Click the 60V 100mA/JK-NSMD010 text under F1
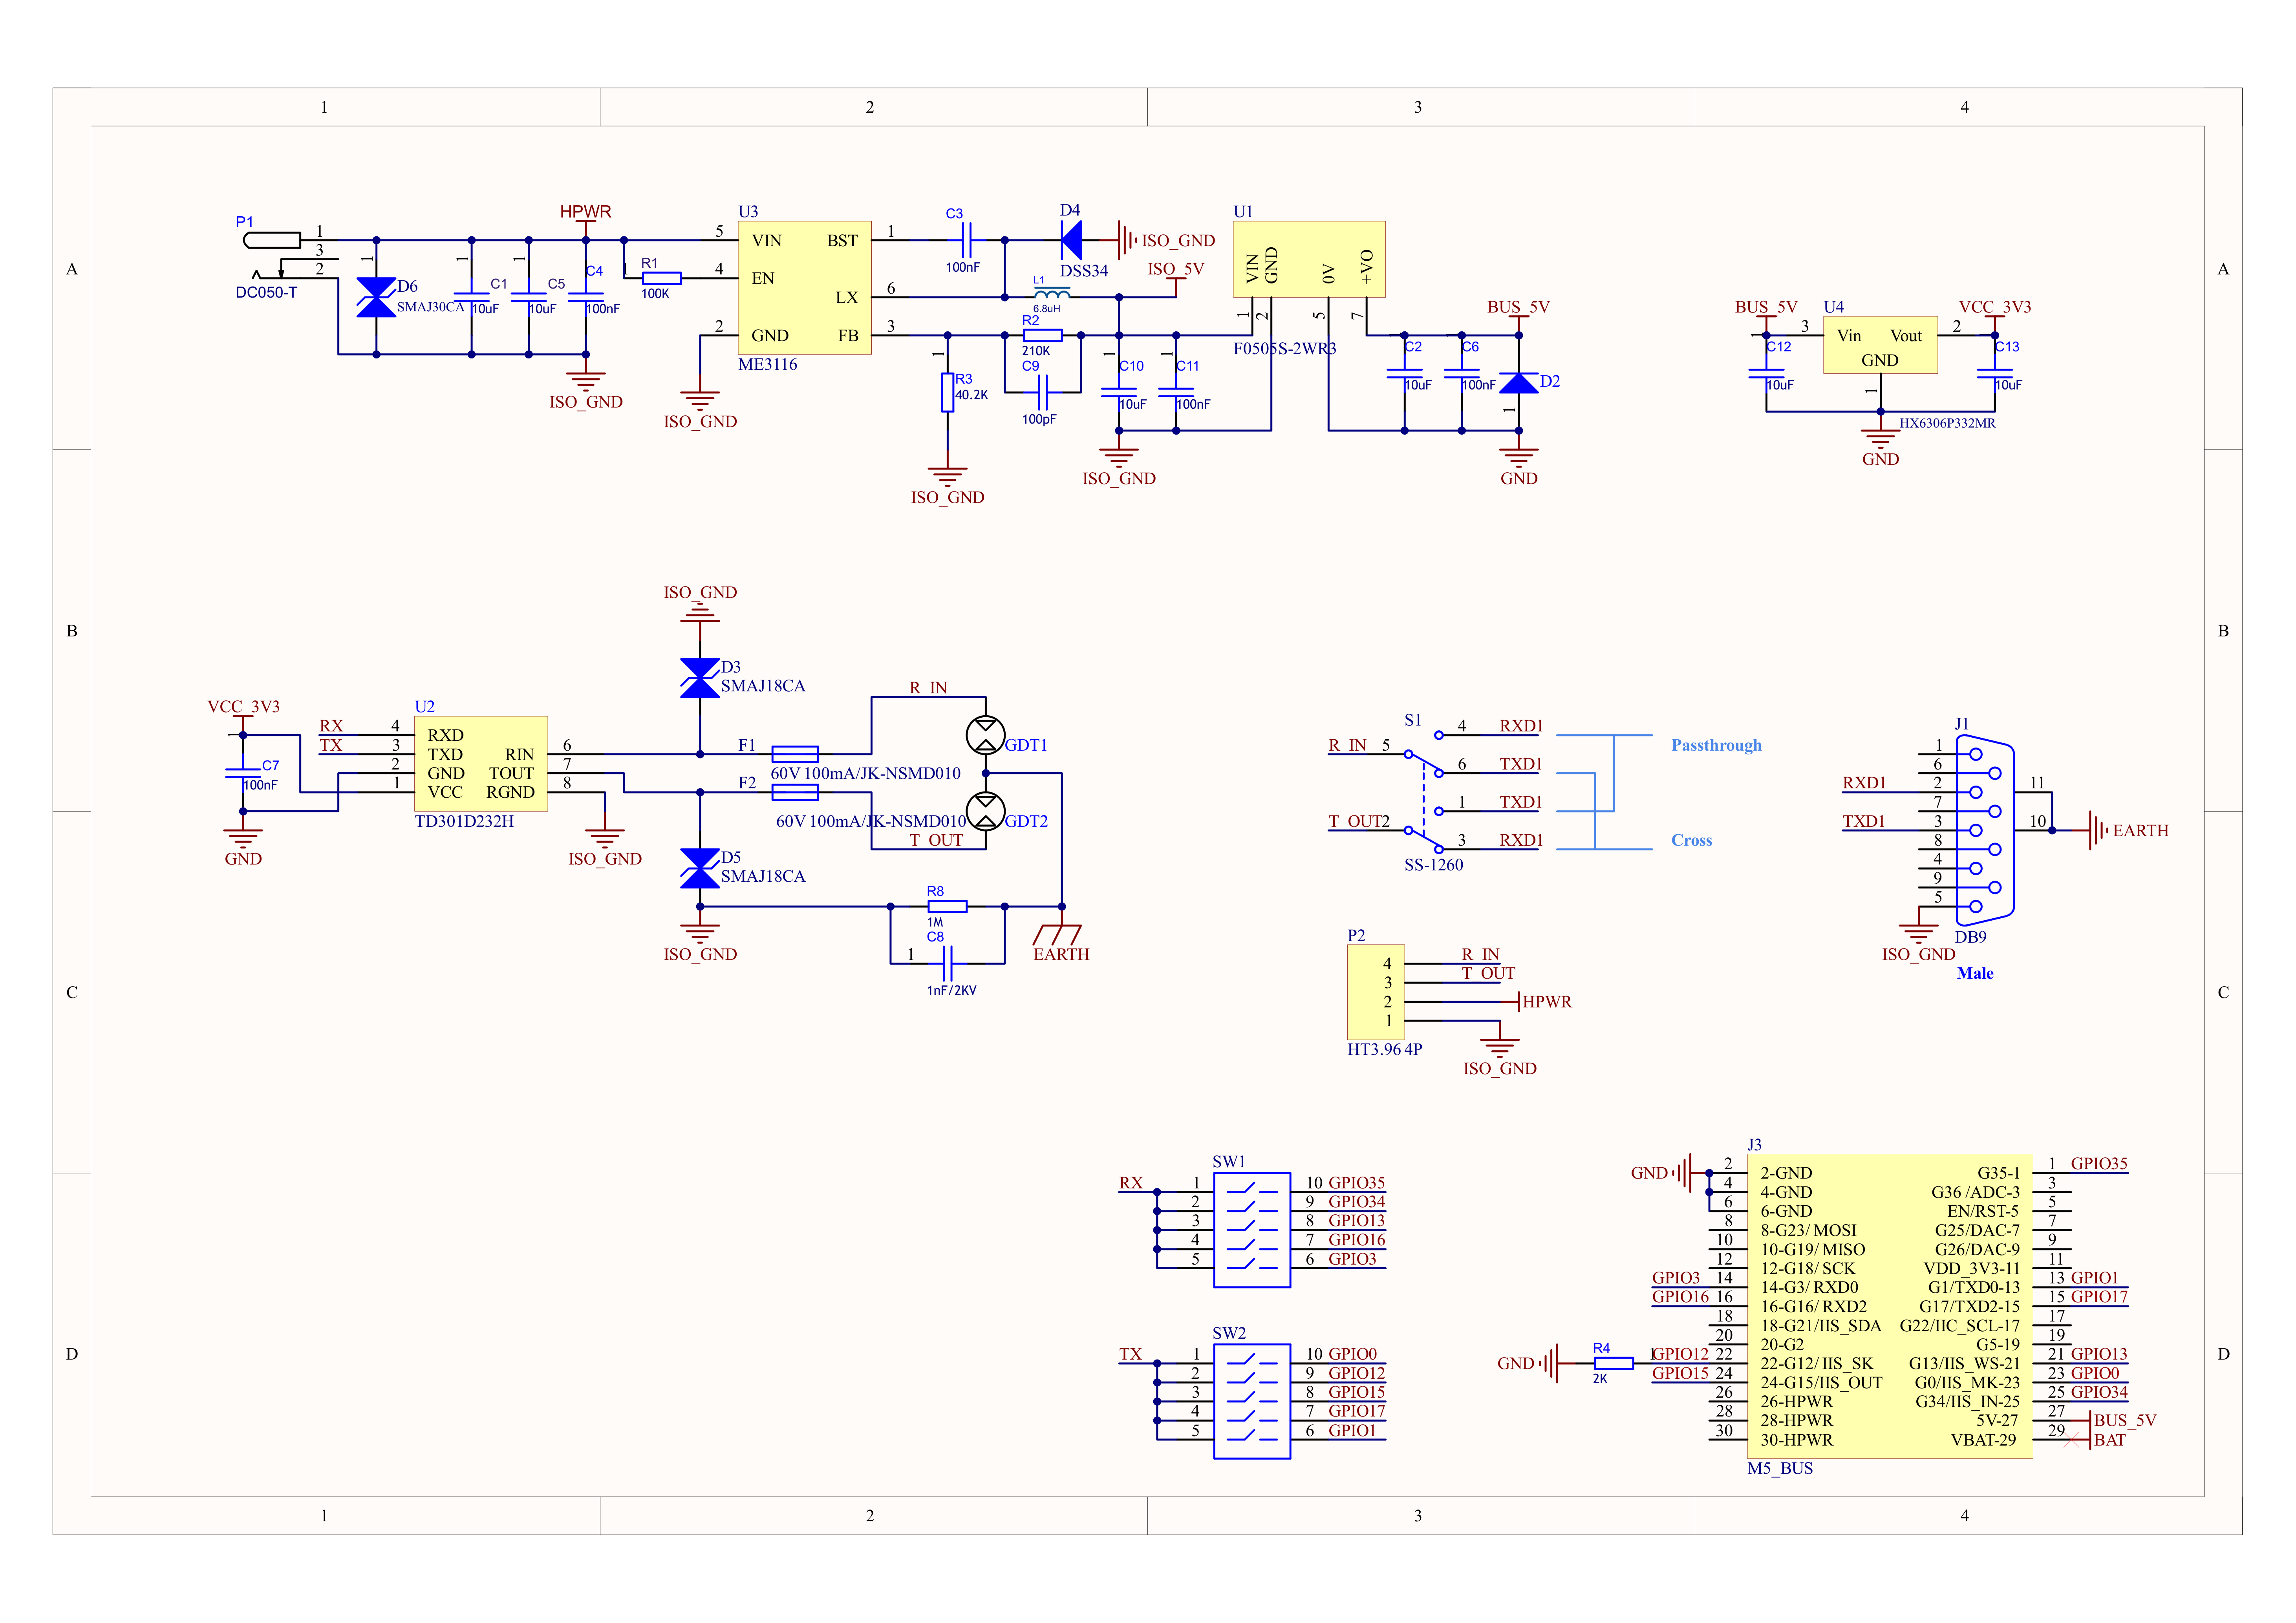The width and height of the screenshot is (2296, 1623). 865,773
